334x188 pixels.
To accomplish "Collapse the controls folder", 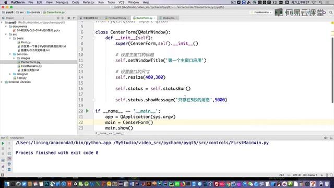I will pyautogui.click(x=10, y=54).
